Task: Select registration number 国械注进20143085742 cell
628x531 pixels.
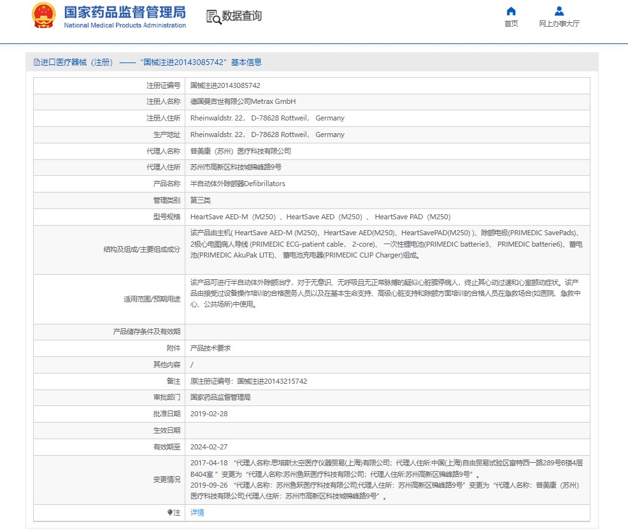Action: (225, 85)
